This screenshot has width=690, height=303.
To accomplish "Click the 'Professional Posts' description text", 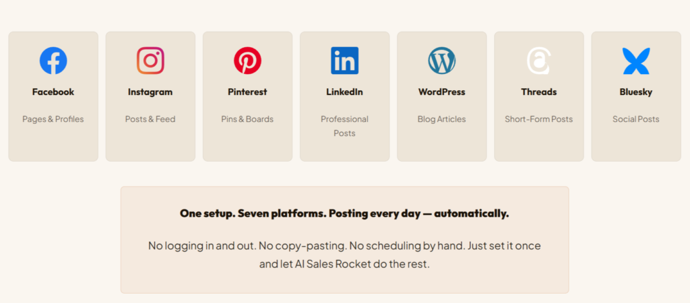I will [344, 126].
